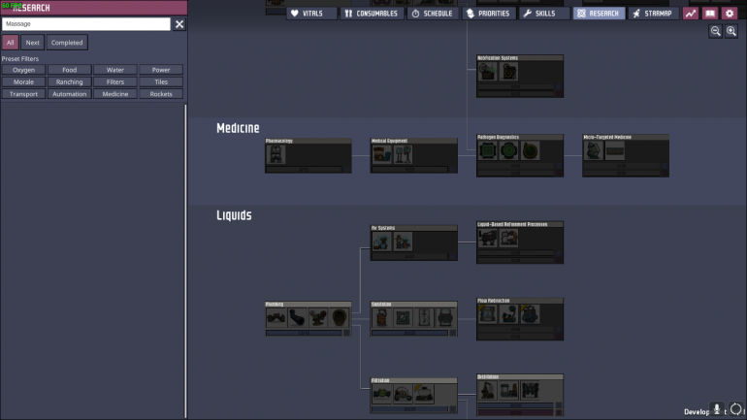Click first building icon in Pathogen Diagnostics
The height and width of the screenshot is (420, 747).
[x=489, y=151]
